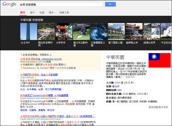Open the 太魯閣國家公園 thumbnail
This screenshot has width=172, height=126.
click(99, 32)
